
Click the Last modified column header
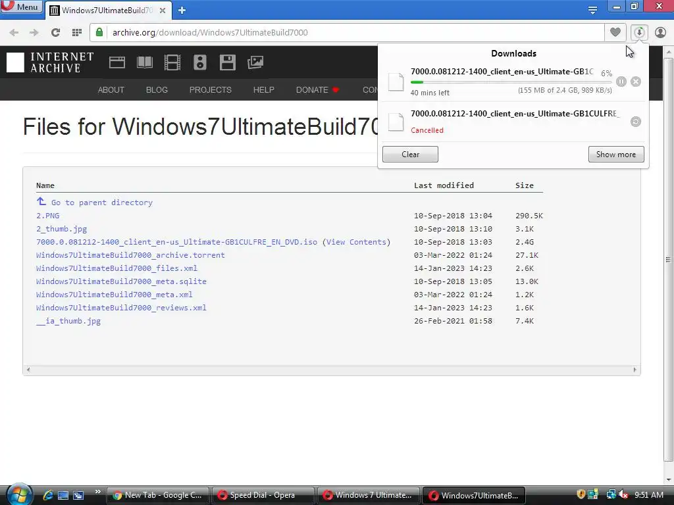[444, 185]
